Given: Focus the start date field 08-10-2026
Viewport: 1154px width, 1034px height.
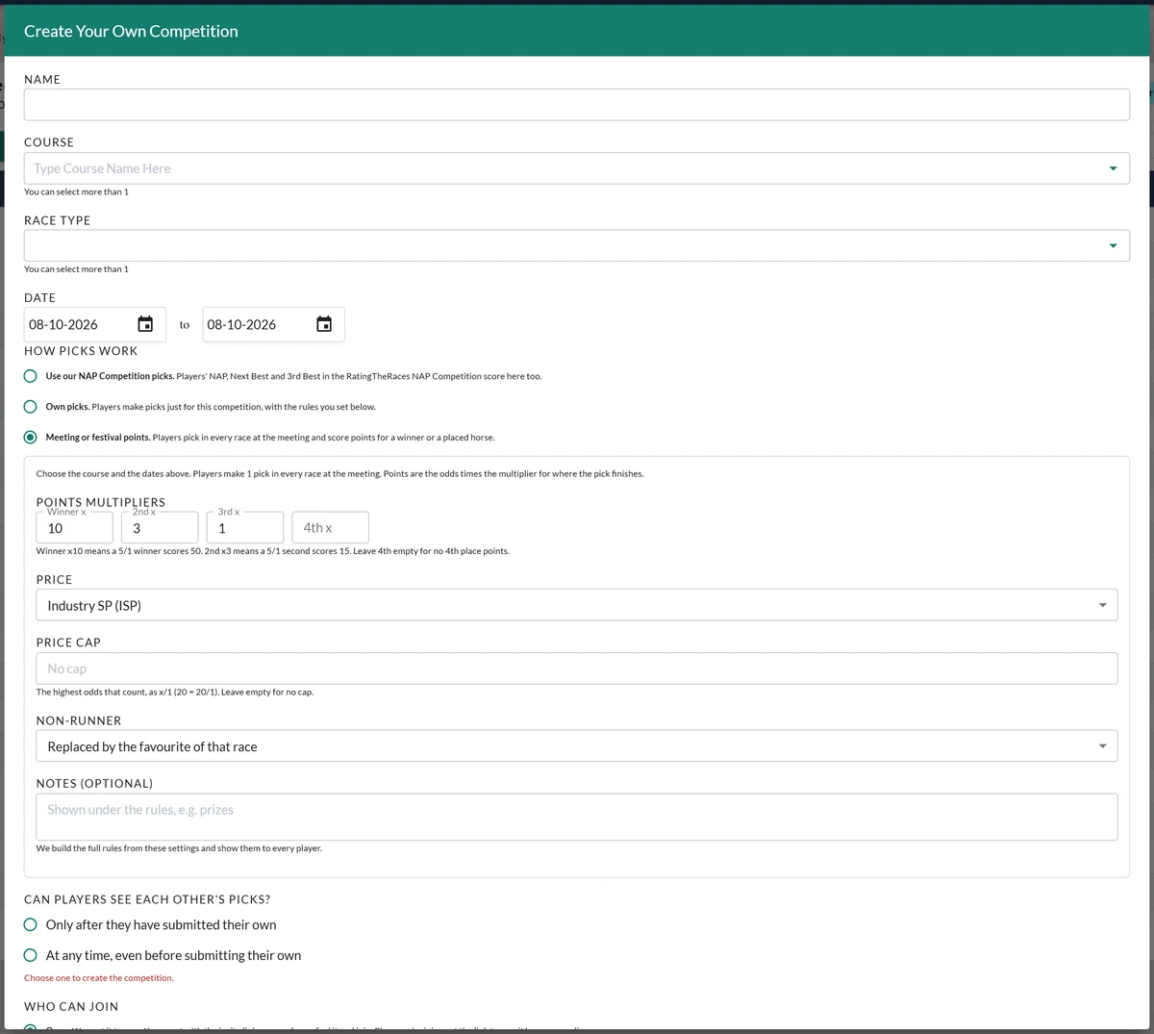Looking at the screenshot, I should click(95, 324).
